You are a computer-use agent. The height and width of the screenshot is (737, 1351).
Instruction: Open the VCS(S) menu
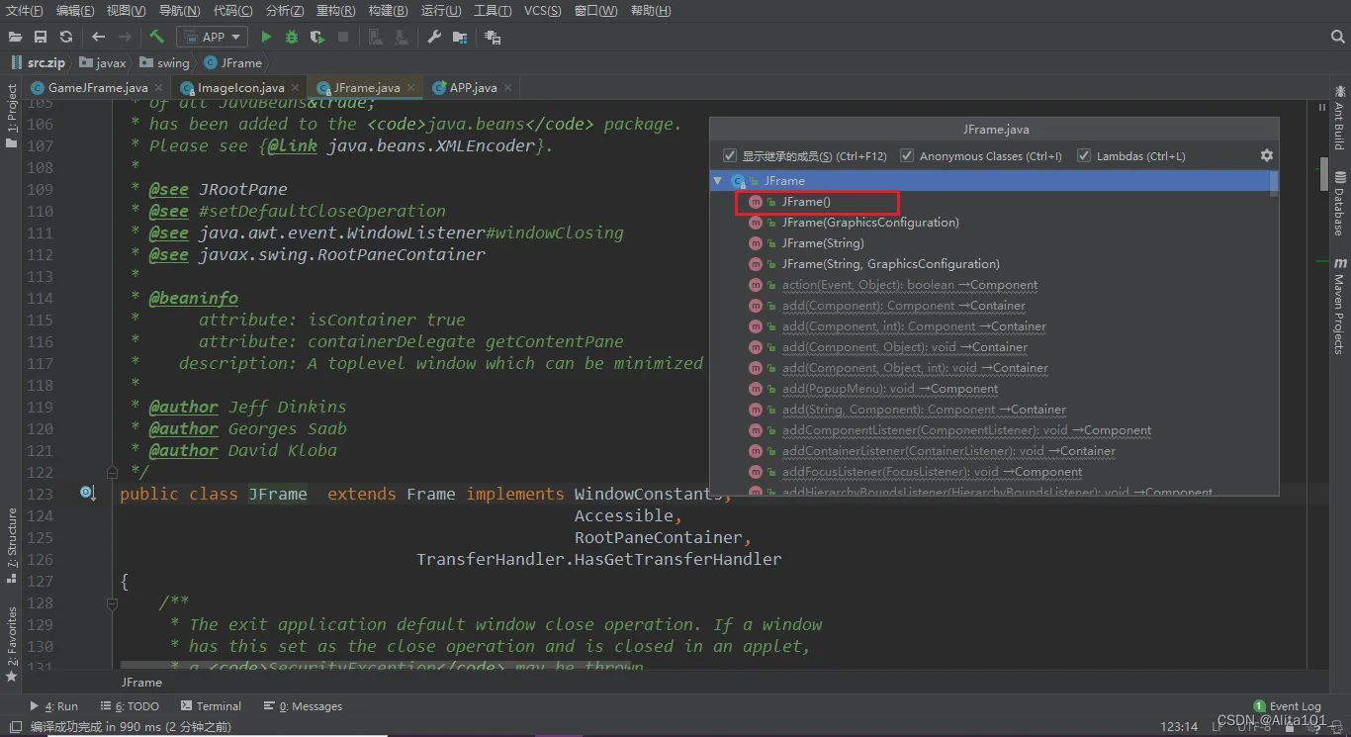542,11
